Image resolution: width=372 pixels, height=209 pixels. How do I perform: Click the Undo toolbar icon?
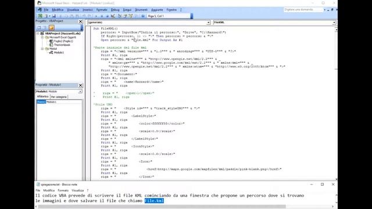pos(84,16)
